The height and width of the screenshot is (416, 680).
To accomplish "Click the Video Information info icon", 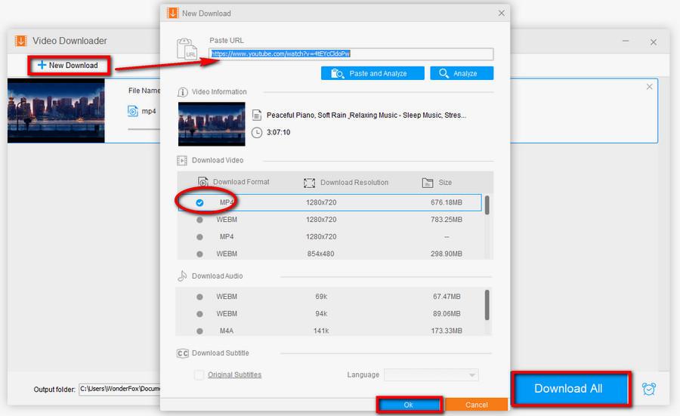I will point(182,92).
